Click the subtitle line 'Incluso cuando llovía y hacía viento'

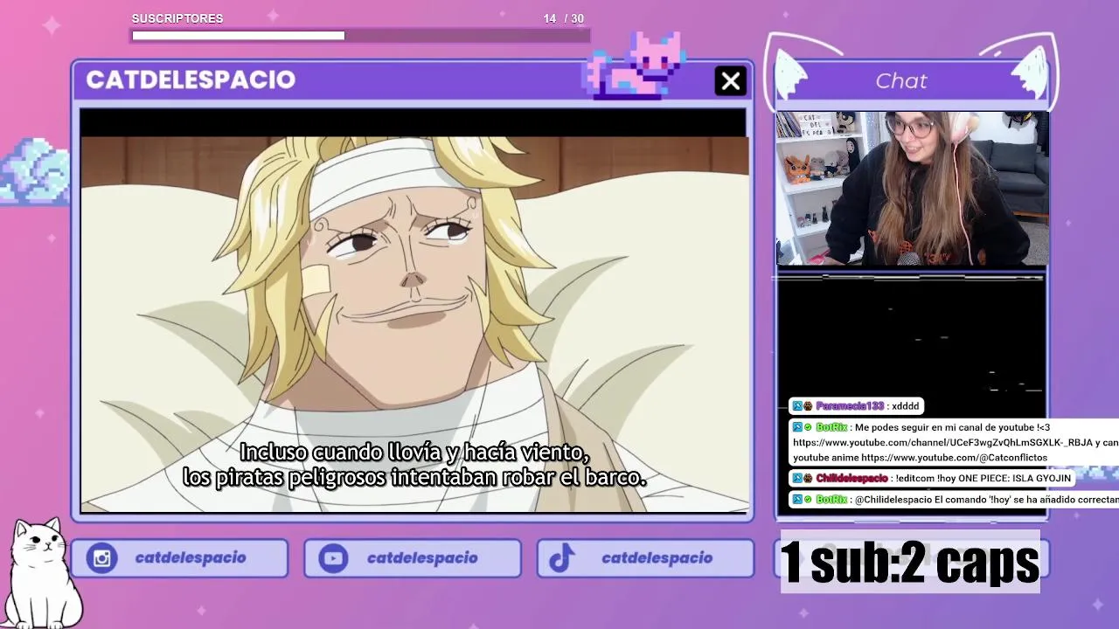414,453
